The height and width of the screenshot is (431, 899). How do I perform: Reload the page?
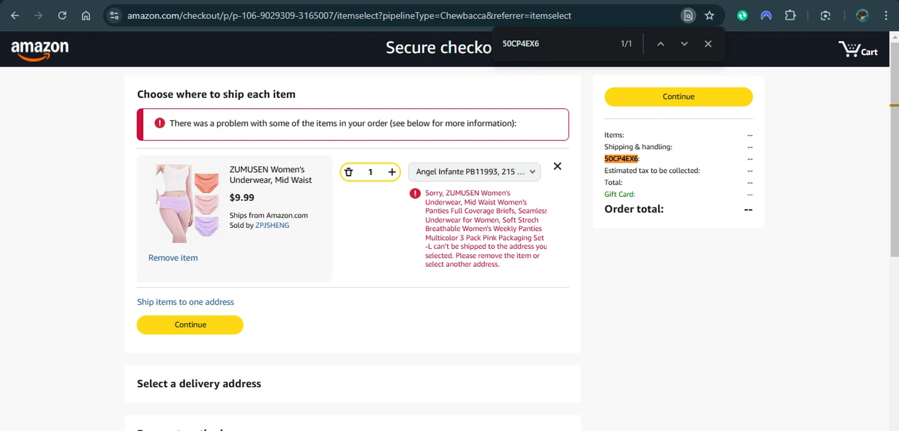pyautogui.click(x=62, y=16)
